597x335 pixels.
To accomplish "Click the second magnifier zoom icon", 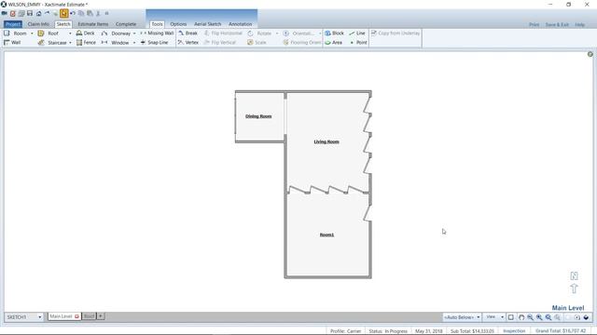I will point(539,317).
